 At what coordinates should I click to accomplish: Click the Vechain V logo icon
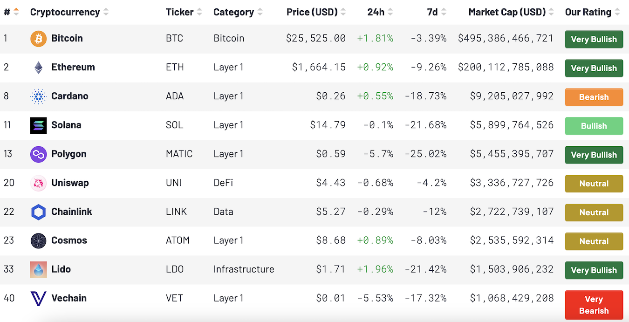pyautogui.click(x=38, y=299)
